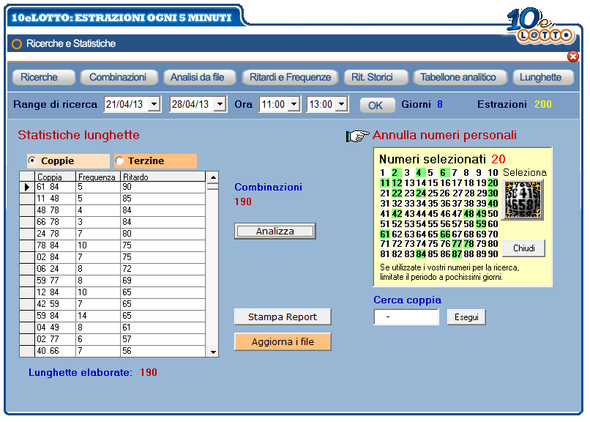Click the OK button for the search range
Image resolution: width=590 pixels, height=422 pixels.
377,105
